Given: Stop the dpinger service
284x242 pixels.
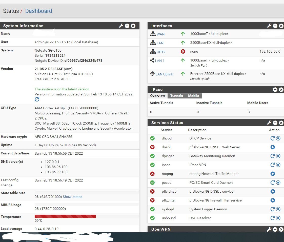Looking at the screenshot, I should coord(278,156).
